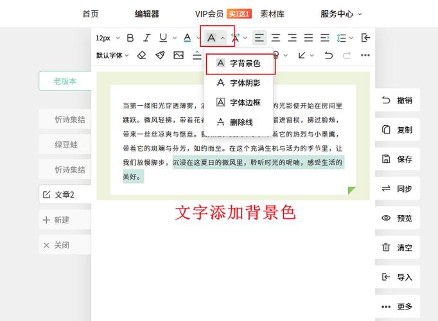Image resolution: width=438 pixels, height=321 pixels.
Task: Open the 文章2 article entry
Action: coord(65,195)
